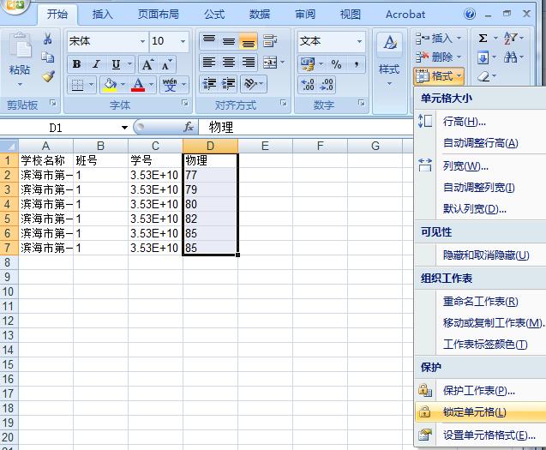Screen dimensions: 546x450
Task: Toggle top vertical alignment
Action: [209, 41]
